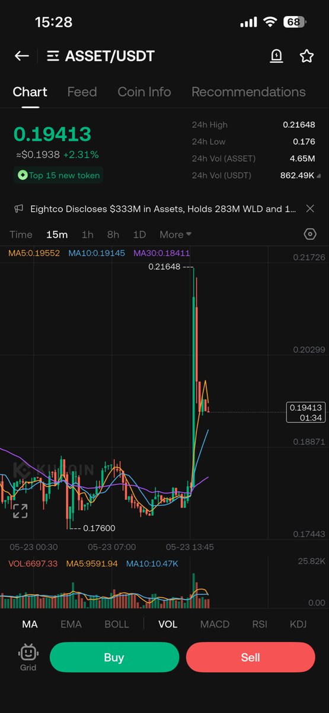Tap the volume MA5:9591.94 legend
329x713 pixels.
point(92,563)
